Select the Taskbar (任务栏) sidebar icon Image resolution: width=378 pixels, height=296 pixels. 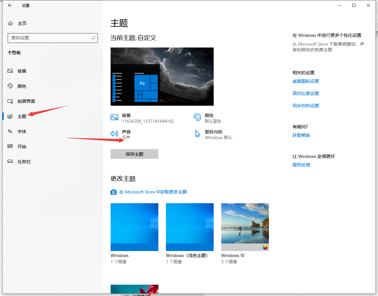pos(10,162)
